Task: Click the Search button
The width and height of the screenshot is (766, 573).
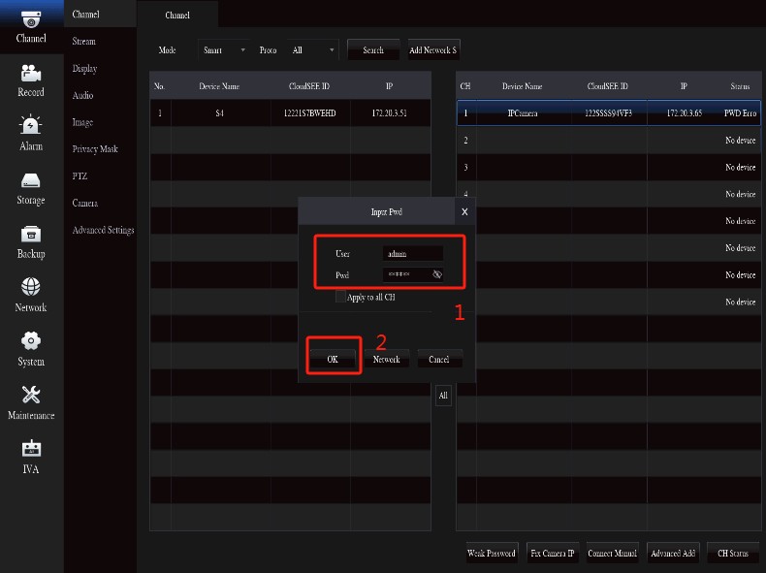Action: pos(373,50)
